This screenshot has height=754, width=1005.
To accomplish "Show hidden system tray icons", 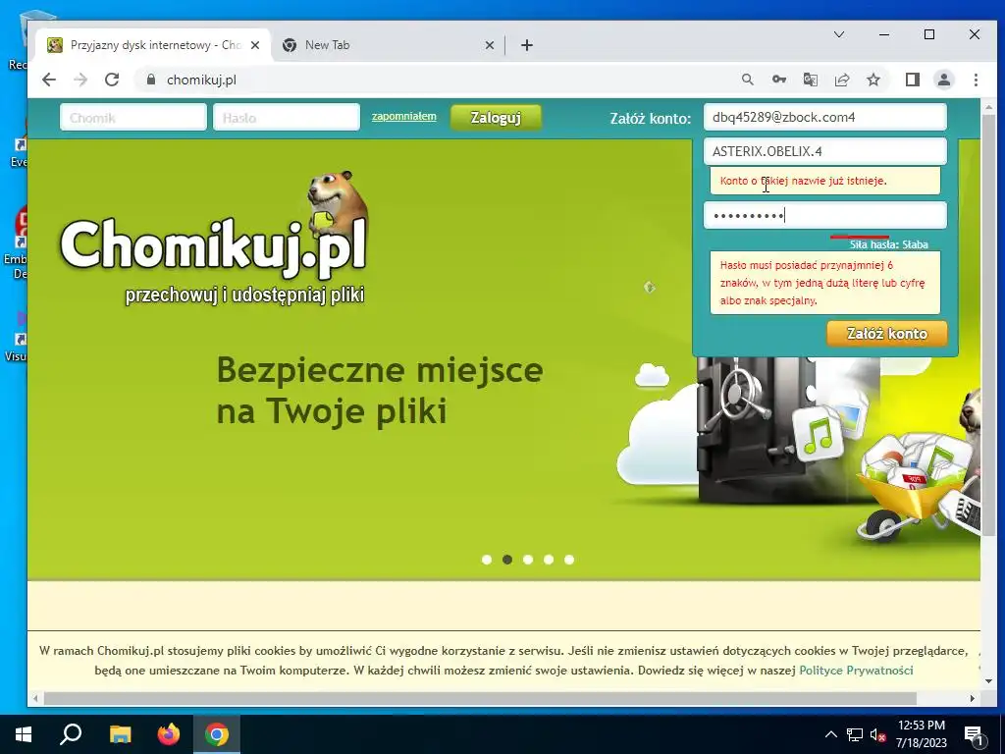I will 830,734.
